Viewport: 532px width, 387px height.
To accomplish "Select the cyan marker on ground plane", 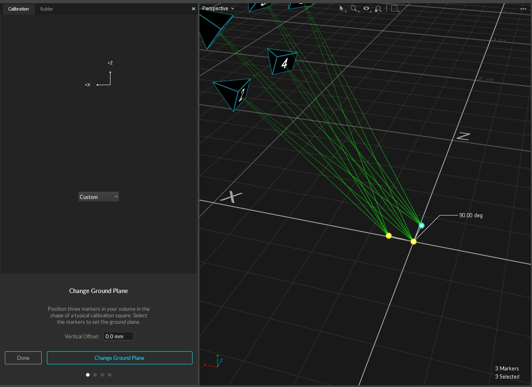I will click(x=422, y=225).
